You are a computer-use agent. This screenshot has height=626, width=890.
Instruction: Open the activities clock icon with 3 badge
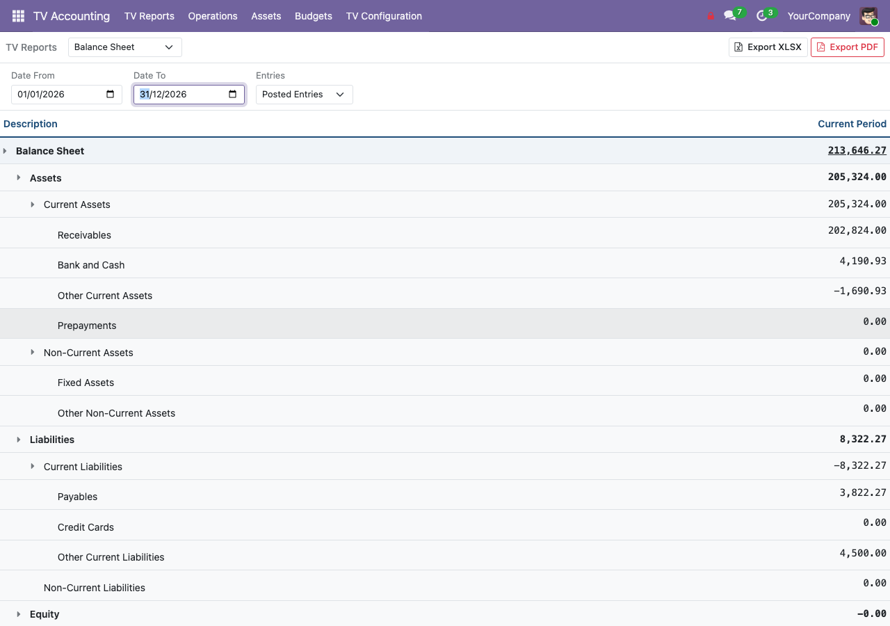762,15
